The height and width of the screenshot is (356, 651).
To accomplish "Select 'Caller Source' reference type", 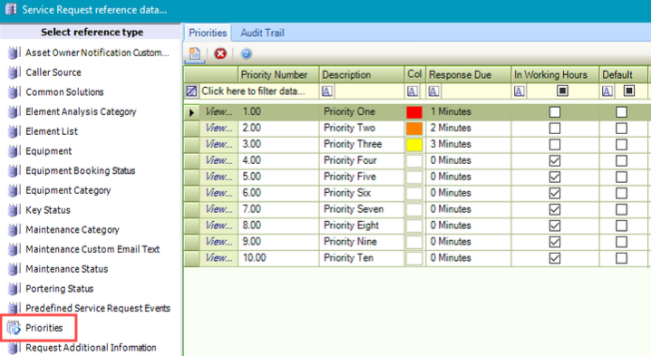I will click(53, 72).
